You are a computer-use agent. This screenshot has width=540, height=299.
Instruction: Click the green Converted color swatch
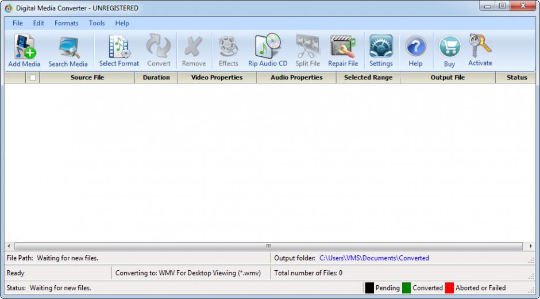pos(406,288)
